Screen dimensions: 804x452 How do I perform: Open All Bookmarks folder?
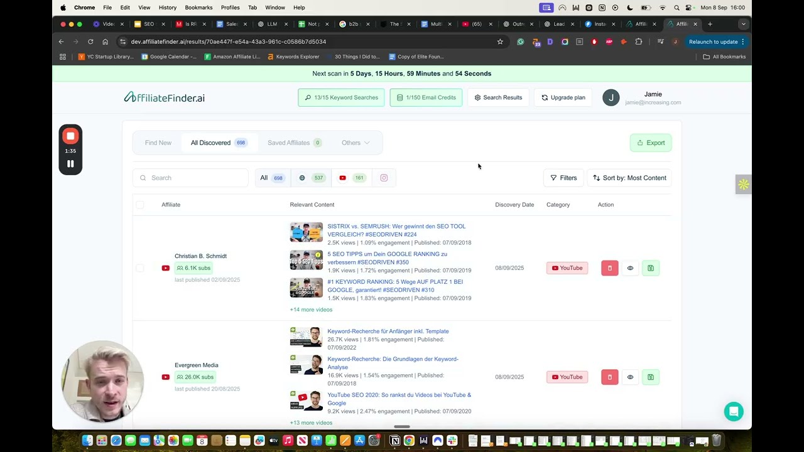(x=724, y=56)
